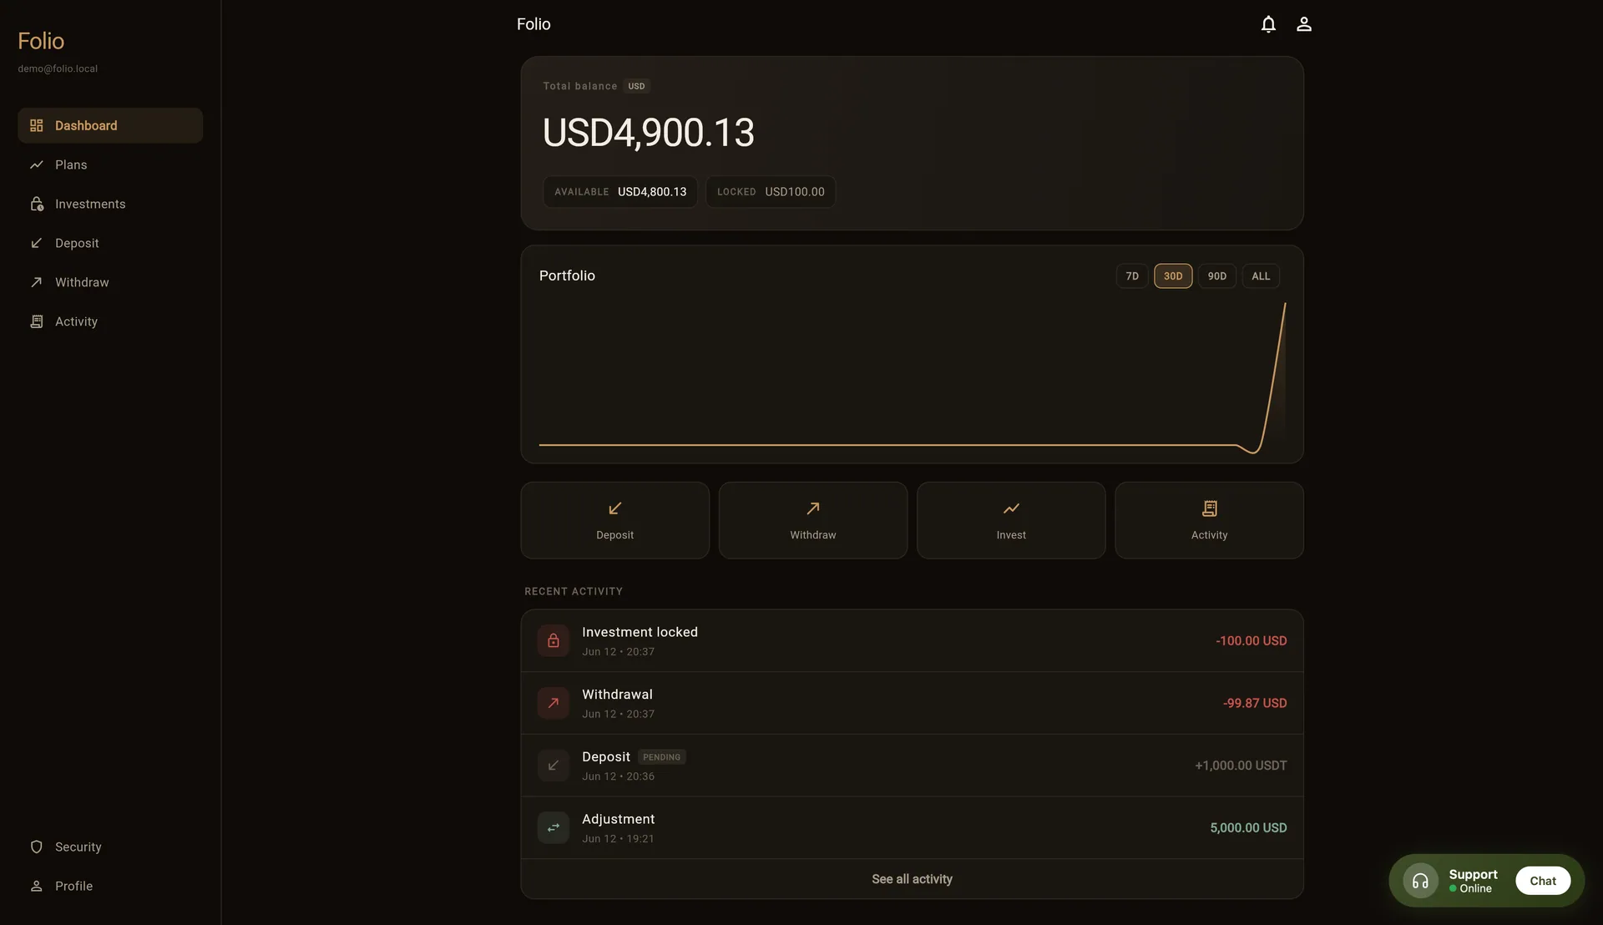1603x925 pixels.
Task: Click the LOCKED USD100.00 chip
Action: (771, 192)
